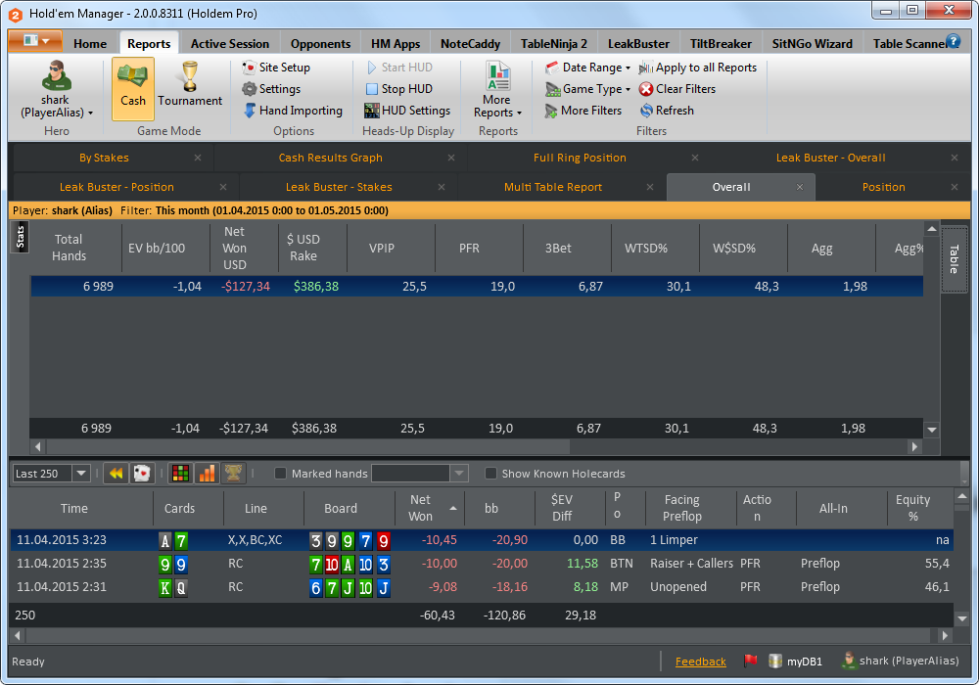Open Site Setup options
This screenshot has height=685, width=979.
pyautogui.click(x=277, y=68)
